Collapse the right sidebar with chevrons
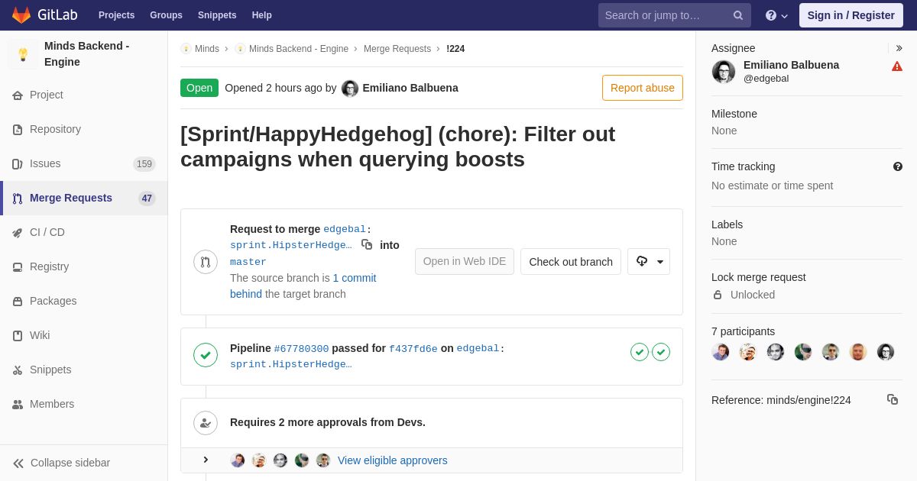Screen dimensions: 917x481 tap(899, 48)
